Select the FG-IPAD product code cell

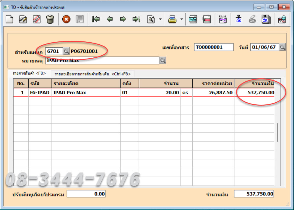[40, 93]
